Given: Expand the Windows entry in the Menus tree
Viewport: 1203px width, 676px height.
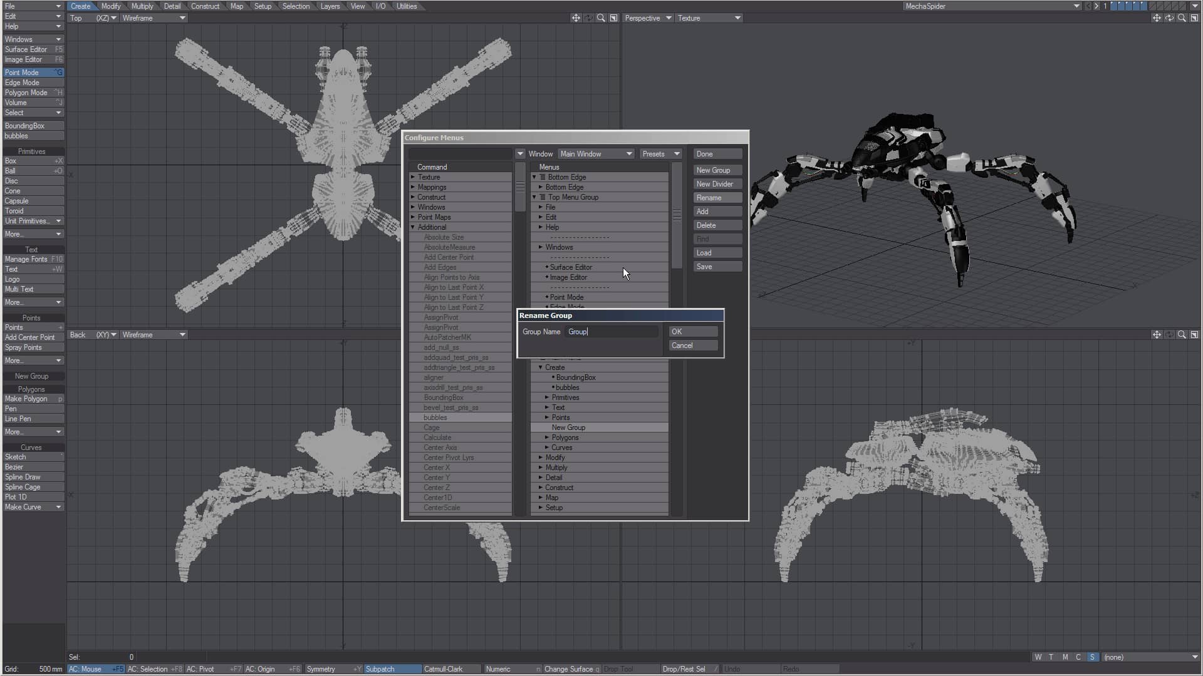Looking at the screenshot, I should tap(541, 247).
